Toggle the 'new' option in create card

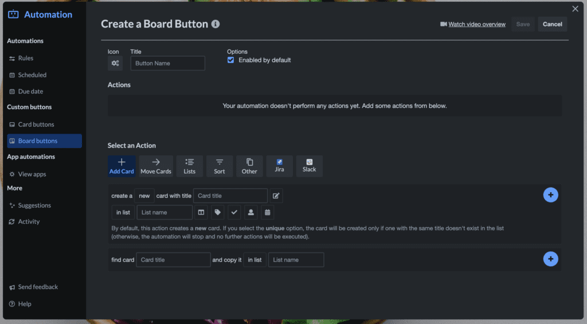pos(144,196)
